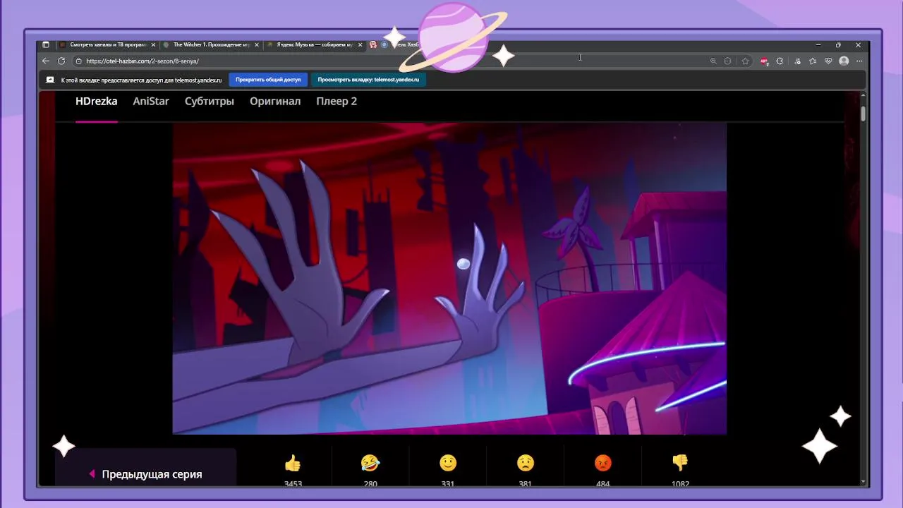
Task: Click the sad emoji reaction
Action: (x=526, y=463)
